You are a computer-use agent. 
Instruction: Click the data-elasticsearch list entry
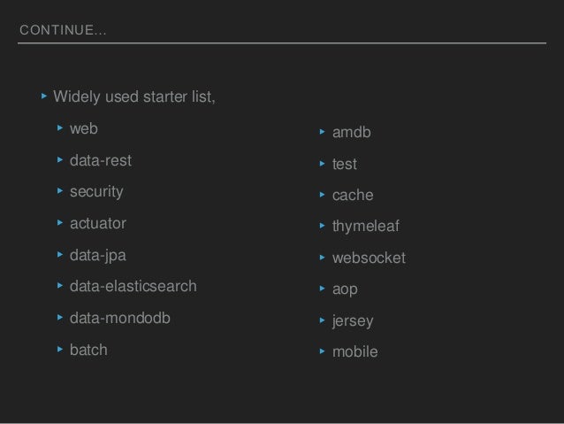133,286
